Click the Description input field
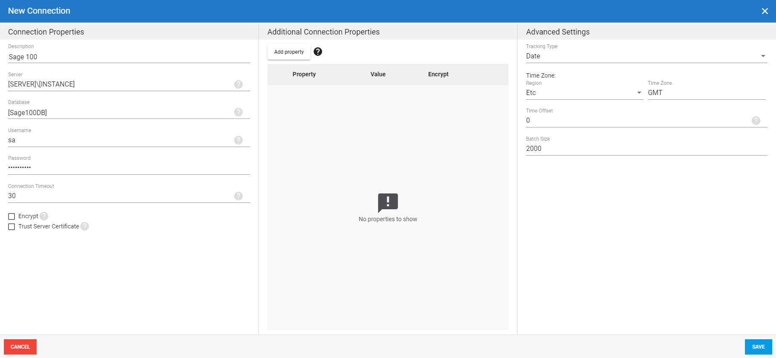776x358 pixels. (129, 57)
